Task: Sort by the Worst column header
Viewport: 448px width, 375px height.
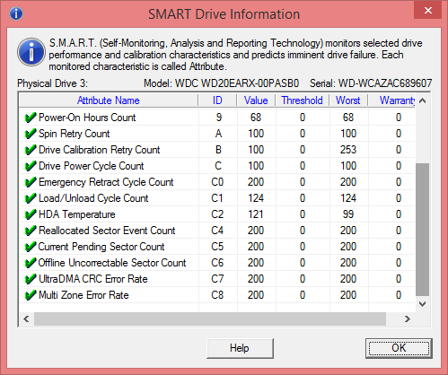Action: point(348,100)
